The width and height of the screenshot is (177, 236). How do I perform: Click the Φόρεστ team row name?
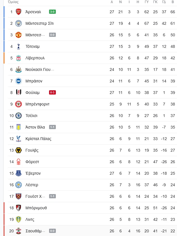coord(32,162)
